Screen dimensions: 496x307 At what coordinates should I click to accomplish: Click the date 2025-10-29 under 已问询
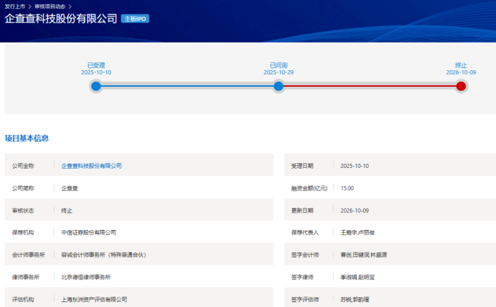click(x=279, y=72)
